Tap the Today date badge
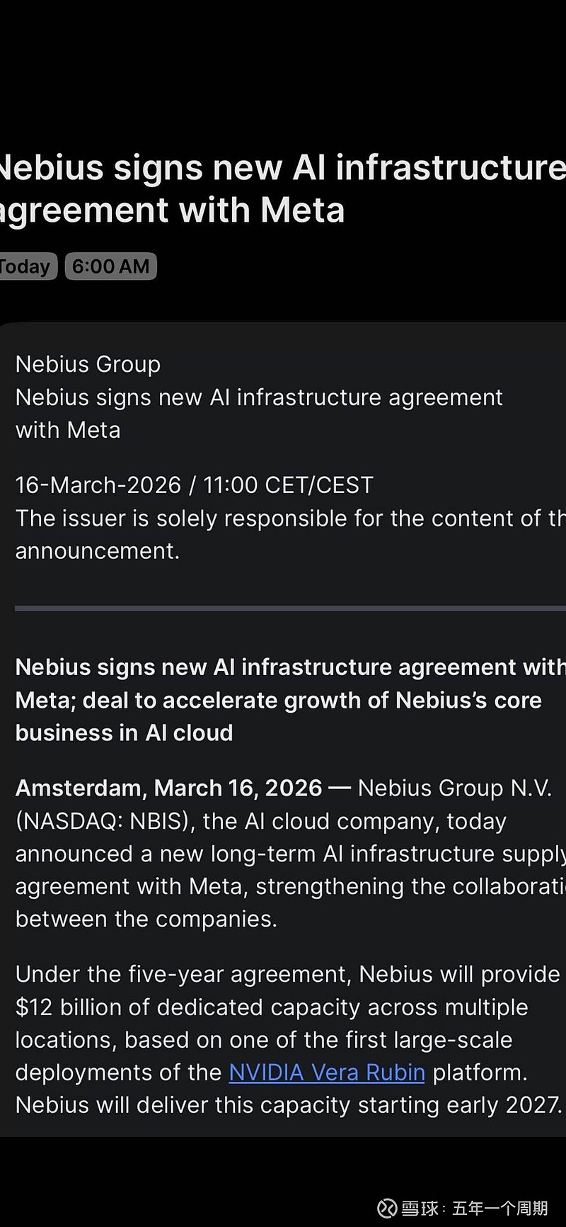This screenshot has height=1227, width=566. pos(25,266)
